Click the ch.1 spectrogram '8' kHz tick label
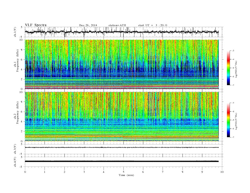 (x=22, y=50)
